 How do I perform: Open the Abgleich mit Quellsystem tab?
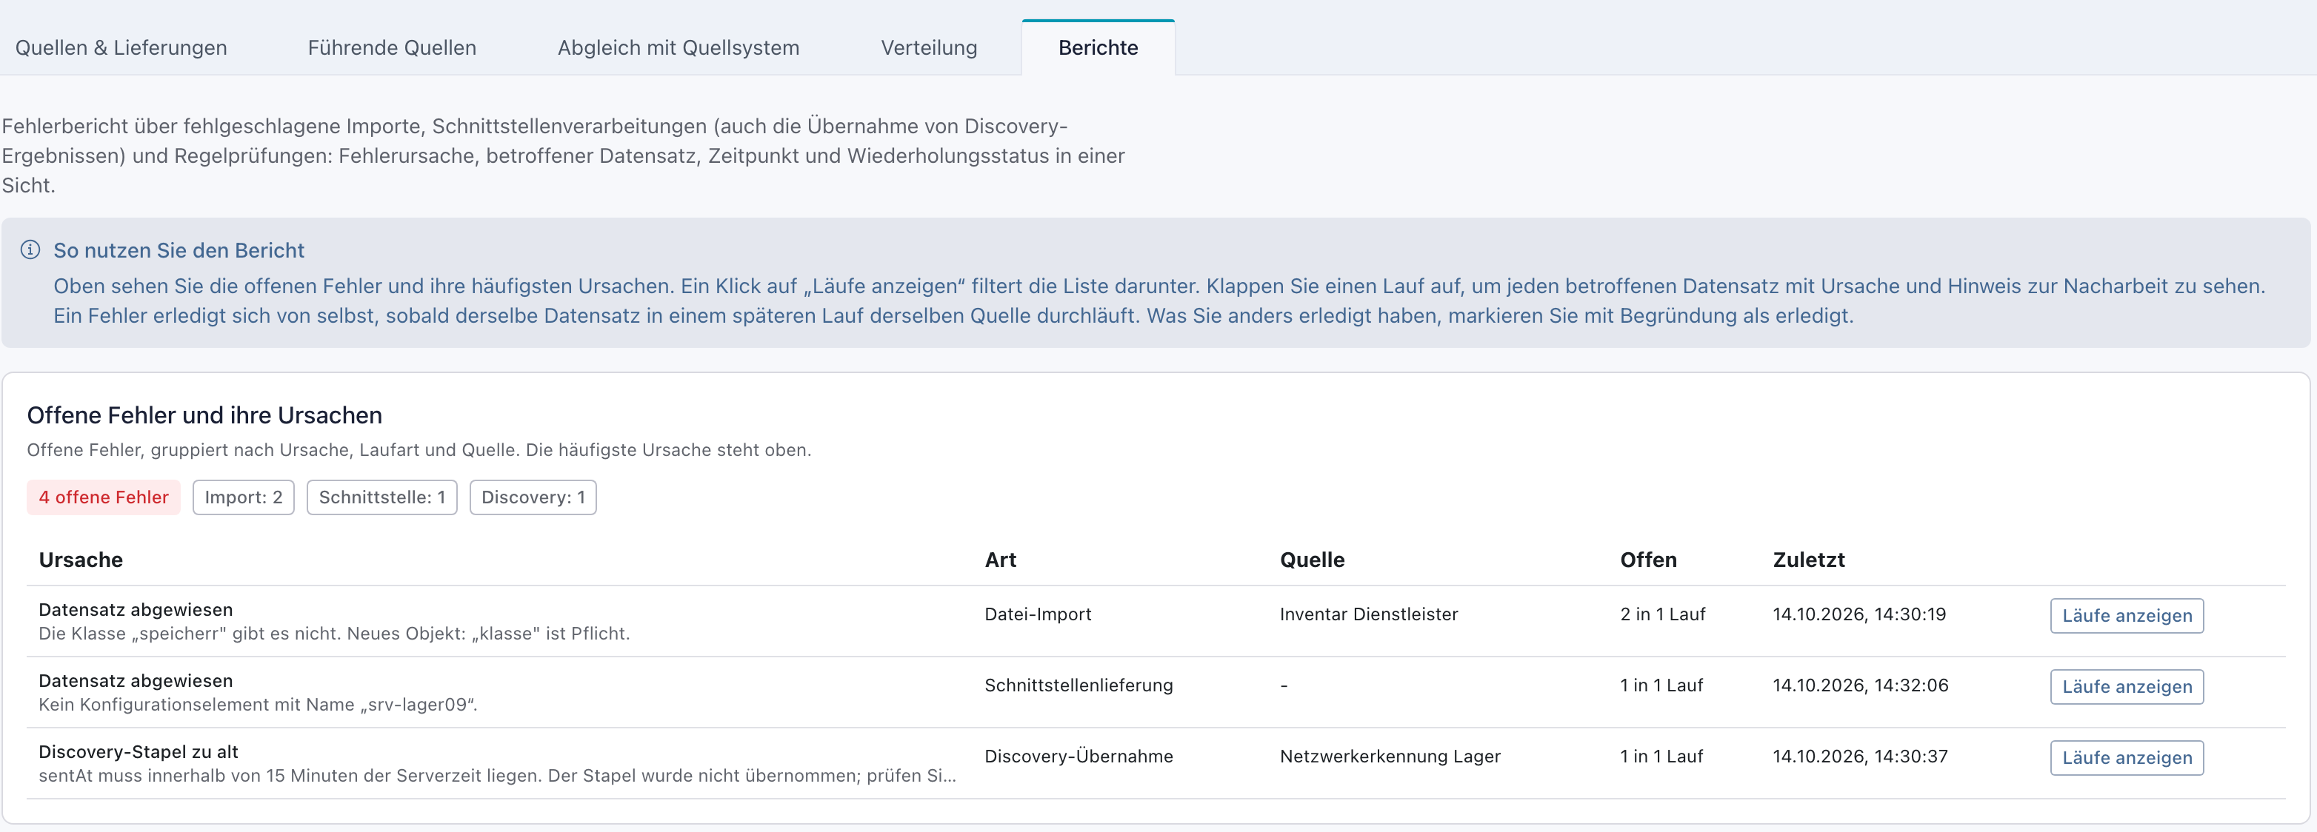click(679, 47)
